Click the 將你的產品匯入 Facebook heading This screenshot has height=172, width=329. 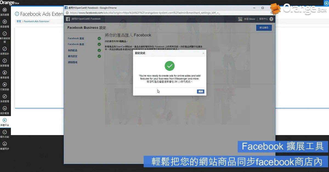tap(128, 35)
